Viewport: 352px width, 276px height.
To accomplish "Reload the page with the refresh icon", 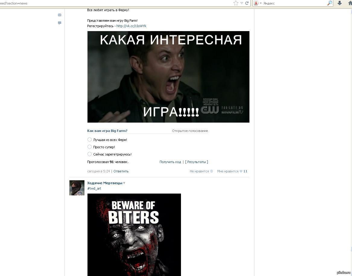I will point(247,3).
